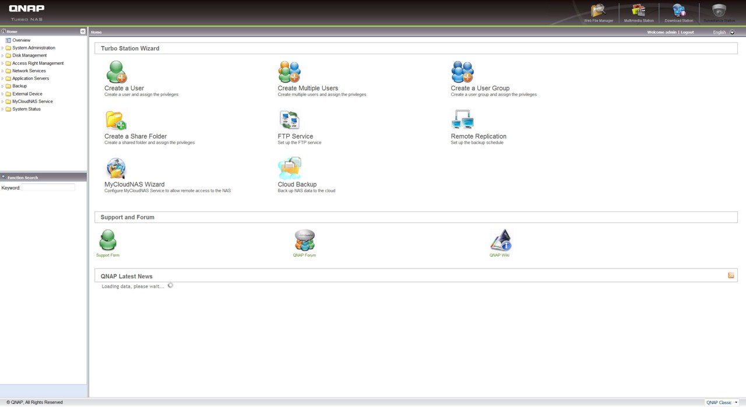
Task: Click the 'Support and Forum' section heading
Action: tap(128, 217)
